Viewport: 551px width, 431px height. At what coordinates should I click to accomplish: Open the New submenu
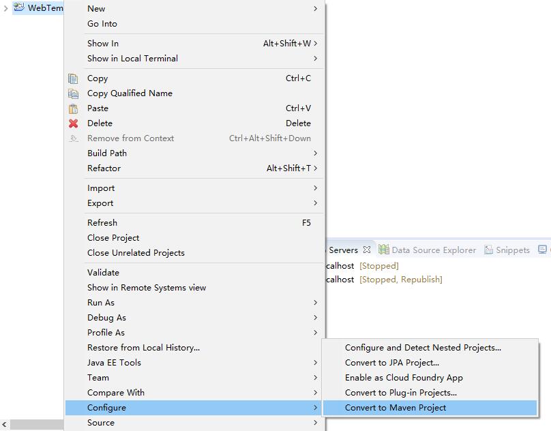pos(194,8)
